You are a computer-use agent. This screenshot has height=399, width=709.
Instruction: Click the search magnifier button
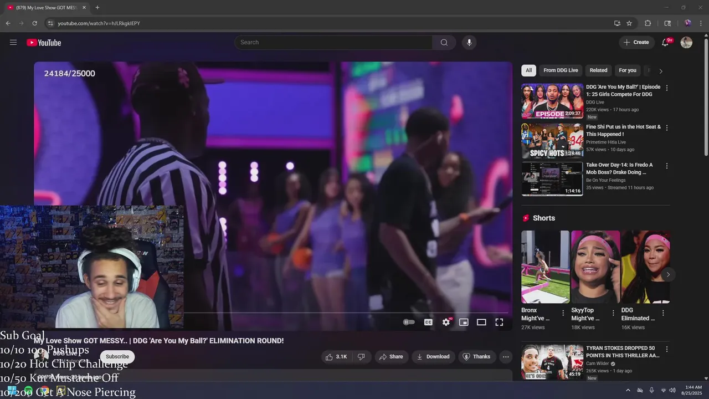(444, 43)
